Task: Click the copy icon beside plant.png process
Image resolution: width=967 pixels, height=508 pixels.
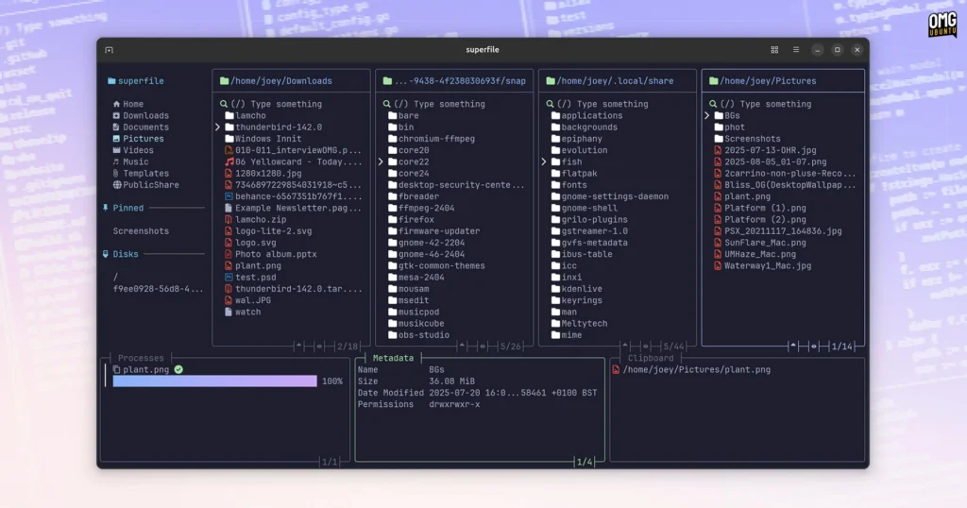Action: [116, 370]
